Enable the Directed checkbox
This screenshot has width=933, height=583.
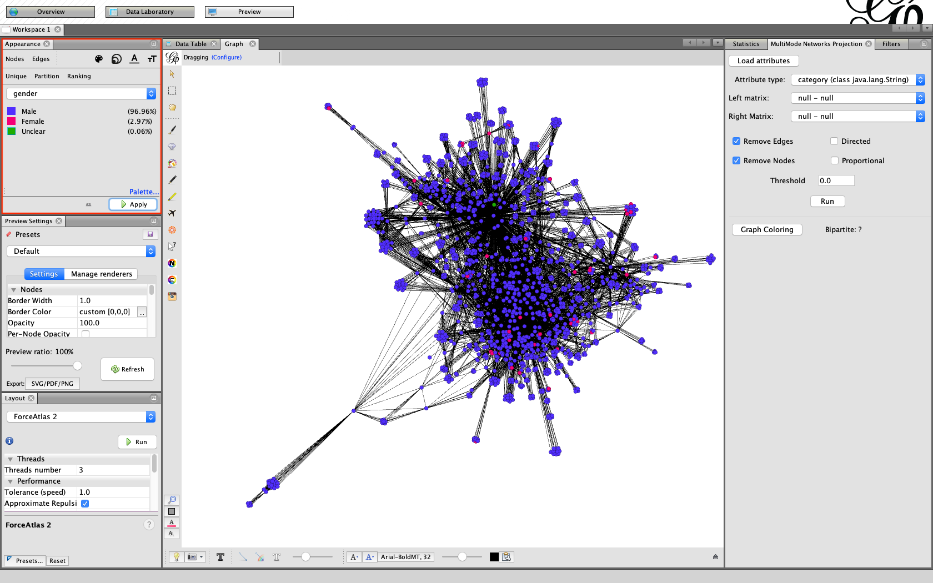(834, 141)
